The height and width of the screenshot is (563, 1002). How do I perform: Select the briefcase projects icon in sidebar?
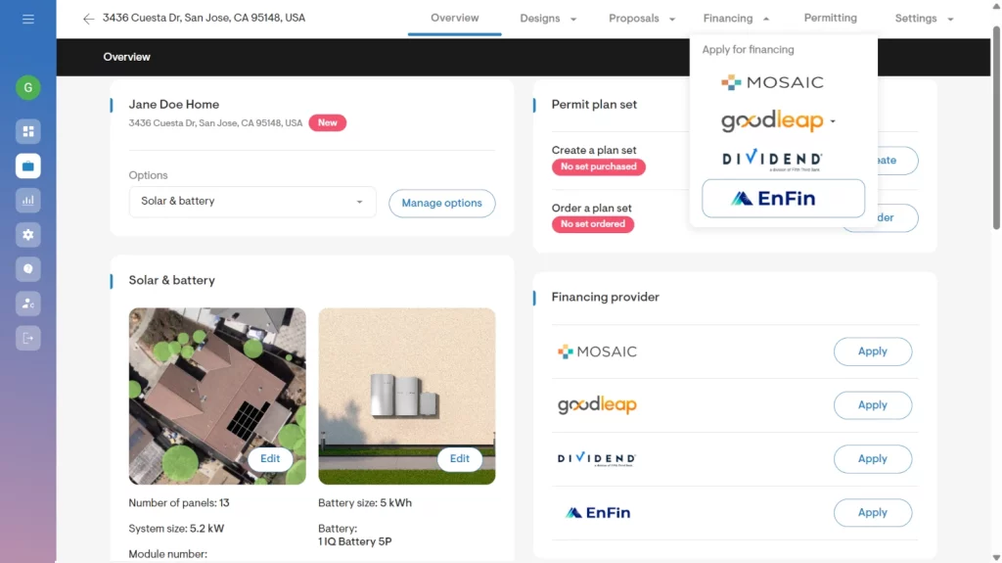click(x=27, y=166)
